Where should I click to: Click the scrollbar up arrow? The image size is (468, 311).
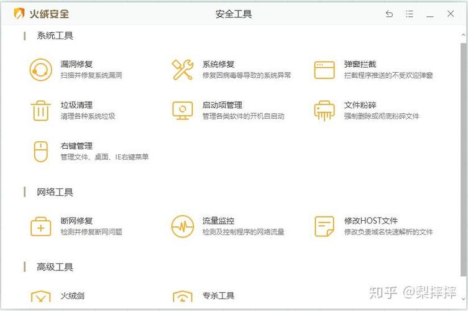(x=463, y=35)
